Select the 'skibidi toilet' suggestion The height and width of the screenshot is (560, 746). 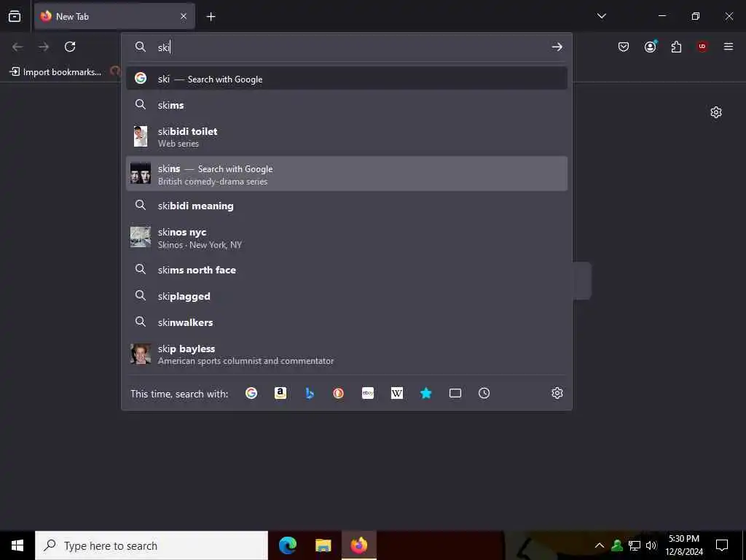point(346,136)
